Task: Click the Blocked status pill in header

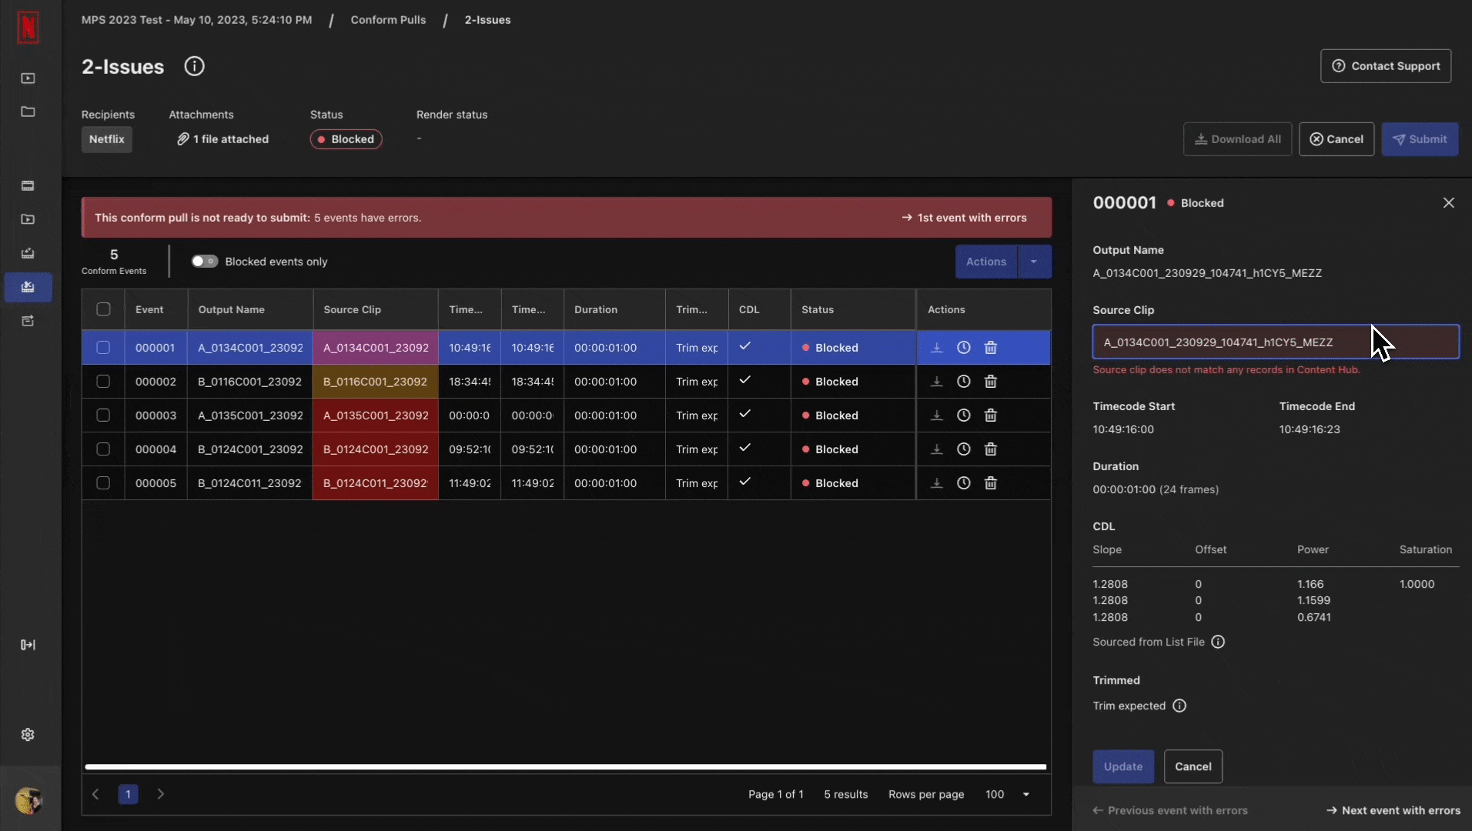Action: click(x=346, y=139)
